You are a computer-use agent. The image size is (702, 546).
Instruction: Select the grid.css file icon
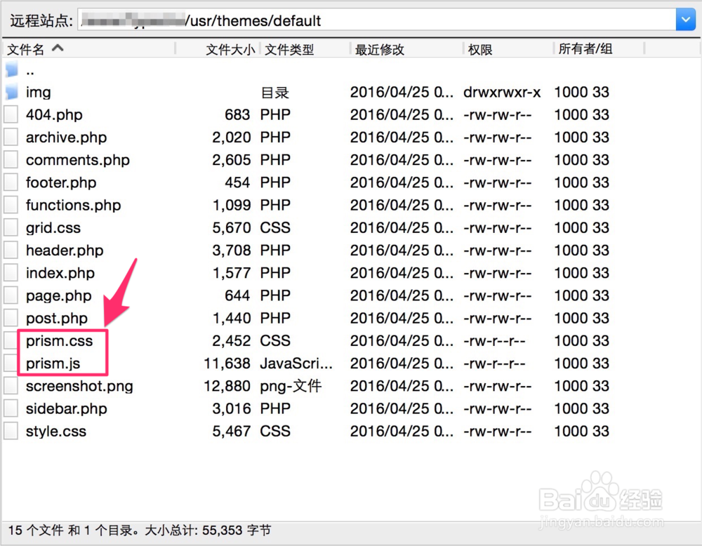[x=10, y=227]
